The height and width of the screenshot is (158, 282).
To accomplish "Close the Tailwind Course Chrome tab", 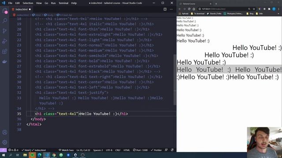I will (x=211, y=4).
